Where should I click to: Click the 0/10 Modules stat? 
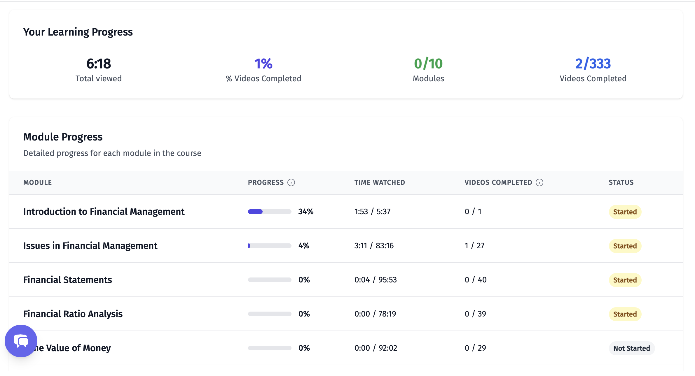point(428,64)
